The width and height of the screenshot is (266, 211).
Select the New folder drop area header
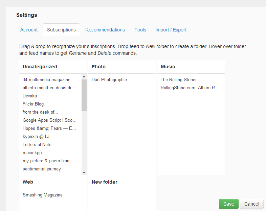click(x=105, y=182)
